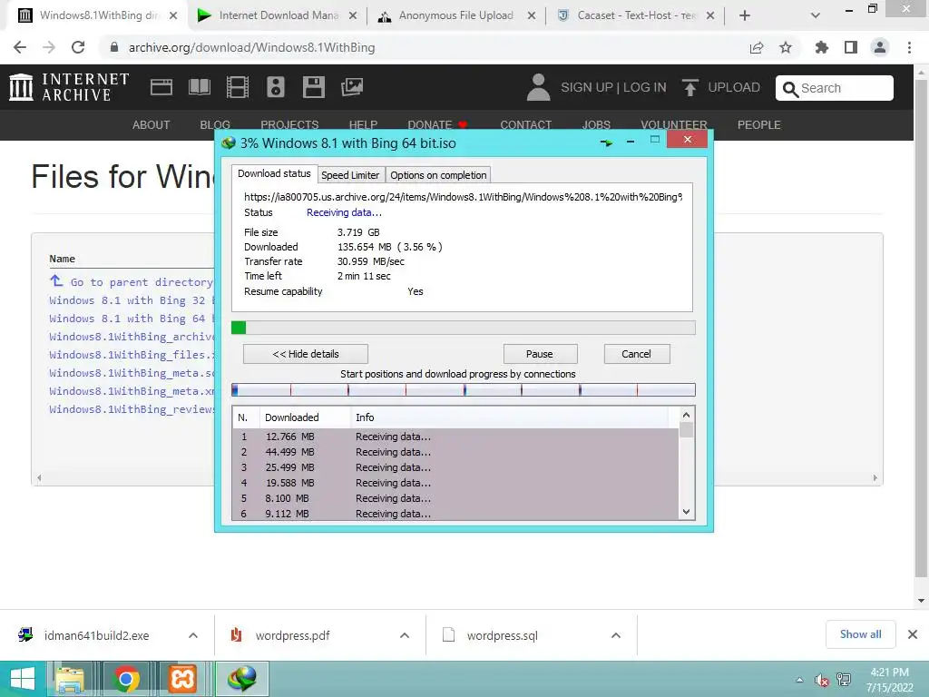The height and width of the screenshot is (697, 929).
Task: Open Options on completion tab
Action: point(438,175)
